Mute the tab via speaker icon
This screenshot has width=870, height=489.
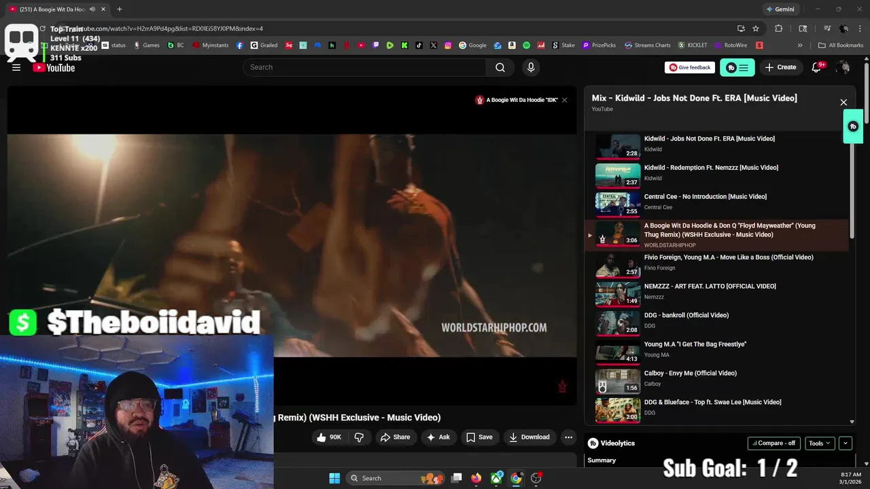92,10
